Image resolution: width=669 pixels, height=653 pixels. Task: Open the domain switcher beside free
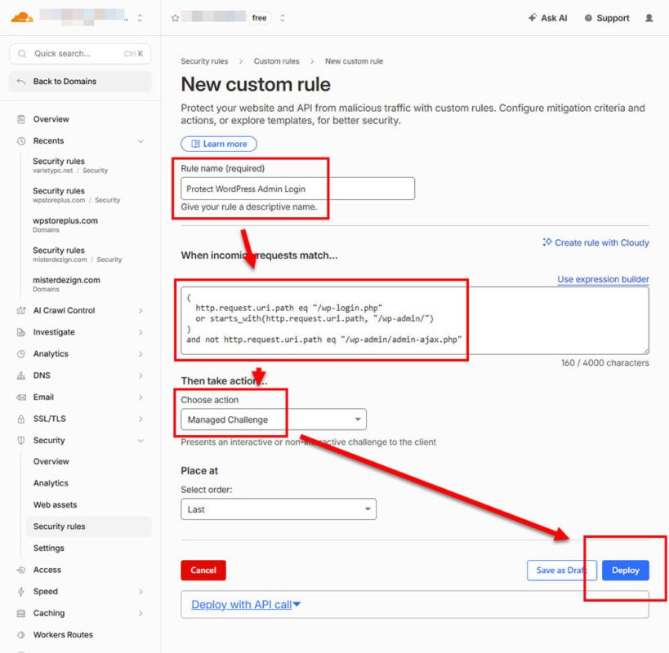tap(282, 18)
